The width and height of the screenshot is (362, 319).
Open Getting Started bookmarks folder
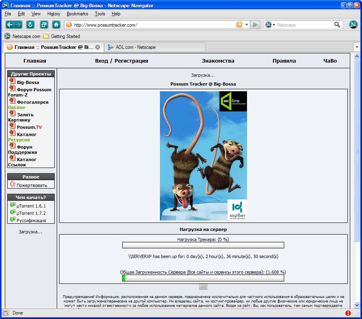[x=62, y=36]
